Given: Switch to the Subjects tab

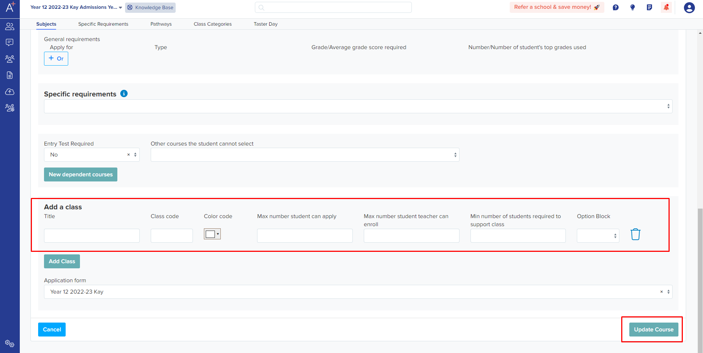Looking at the screenshot, I should (46, 24).
